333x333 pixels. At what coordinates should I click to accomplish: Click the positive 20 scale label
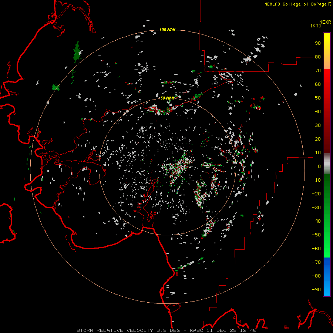(x=318, y=139)
